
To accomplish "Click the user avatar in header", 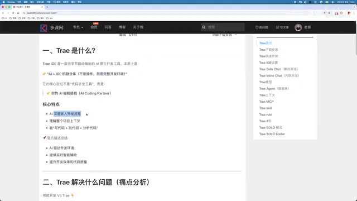I will point(298,27).
